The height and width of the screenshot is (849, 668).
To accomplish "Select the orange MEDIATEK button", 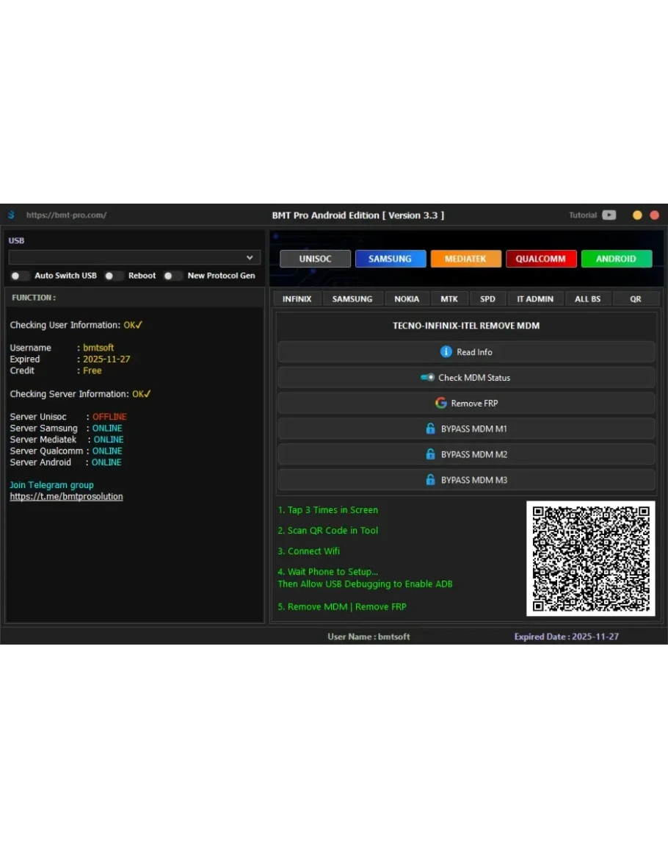I will tap(466, 259).
